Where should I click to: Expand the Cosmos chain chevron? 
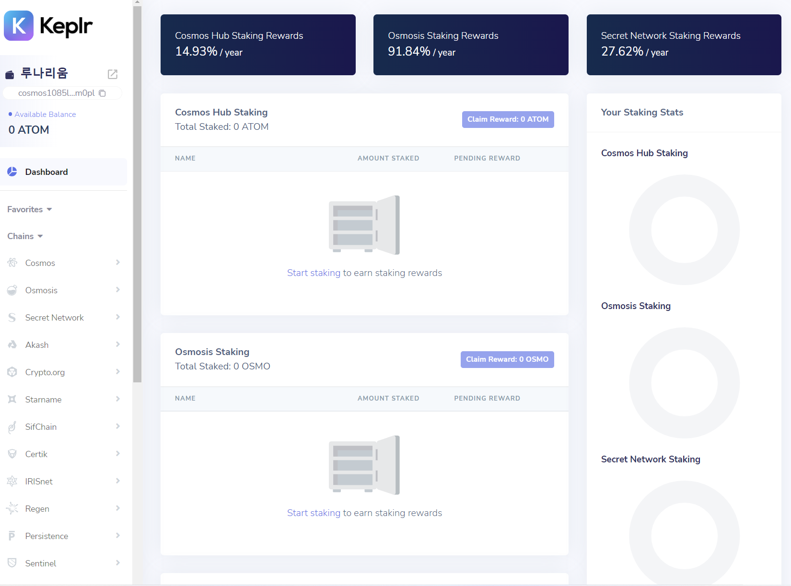tap(117, 262)
